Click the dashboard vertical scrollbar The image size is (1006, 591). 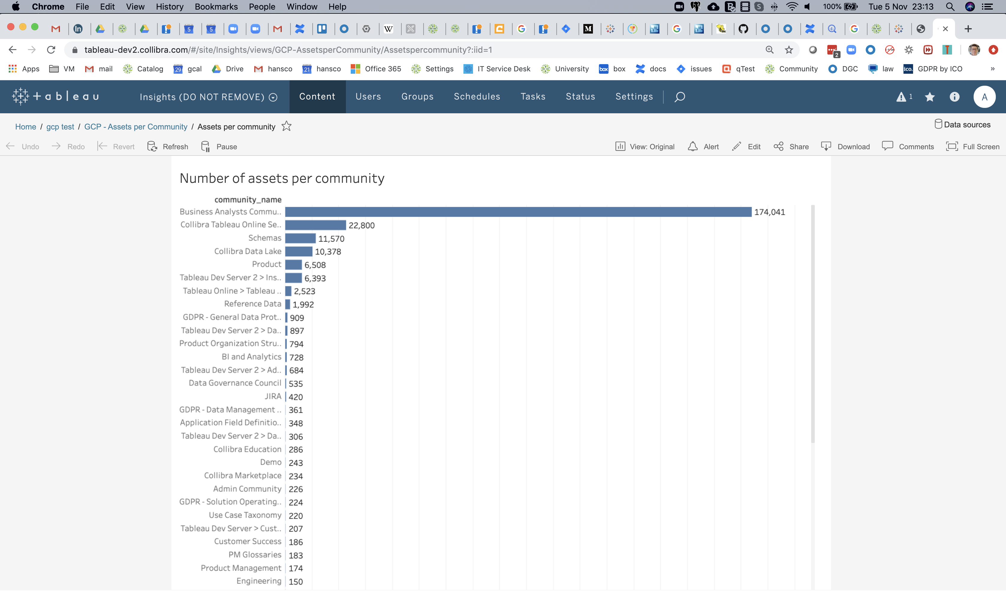(x=813, y=324)
